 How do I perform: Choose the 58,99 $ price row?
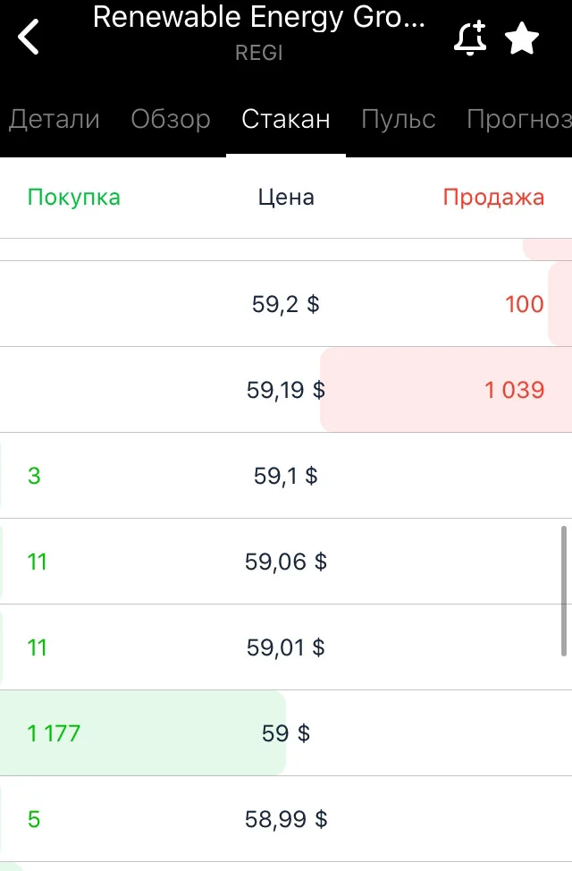coord(286,819)
